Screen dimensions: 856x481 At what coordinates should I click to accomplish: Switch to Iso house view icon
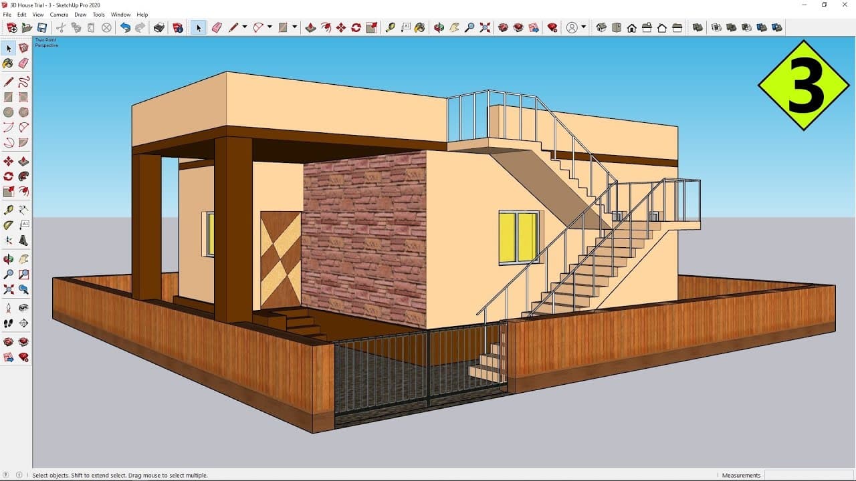tap(601, 27)
